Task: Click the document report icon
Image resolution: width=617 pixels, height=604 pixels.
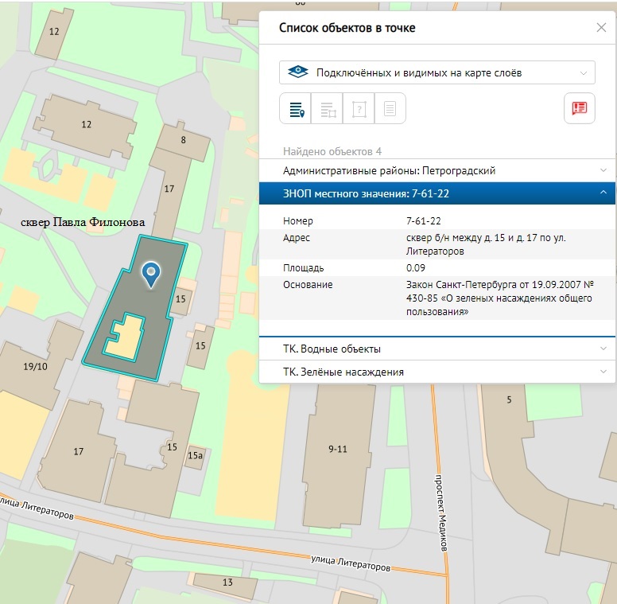Action: coord(390,109)
